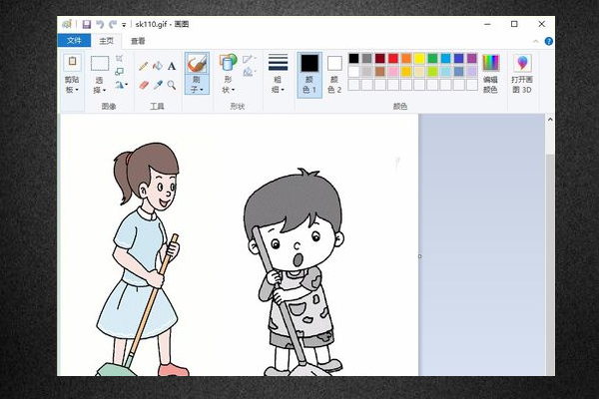Open Paint 3D from the ribbon
The image size is (599, 399).
tap(522, 72)
